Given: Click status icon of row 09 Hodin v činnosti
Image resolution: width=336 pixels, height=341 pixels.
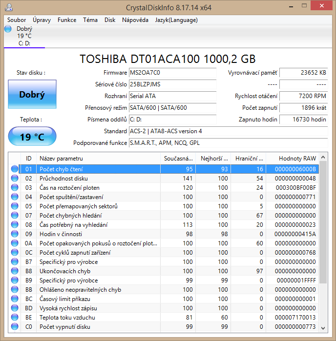Looking at the screenshot, I should 15,234.
